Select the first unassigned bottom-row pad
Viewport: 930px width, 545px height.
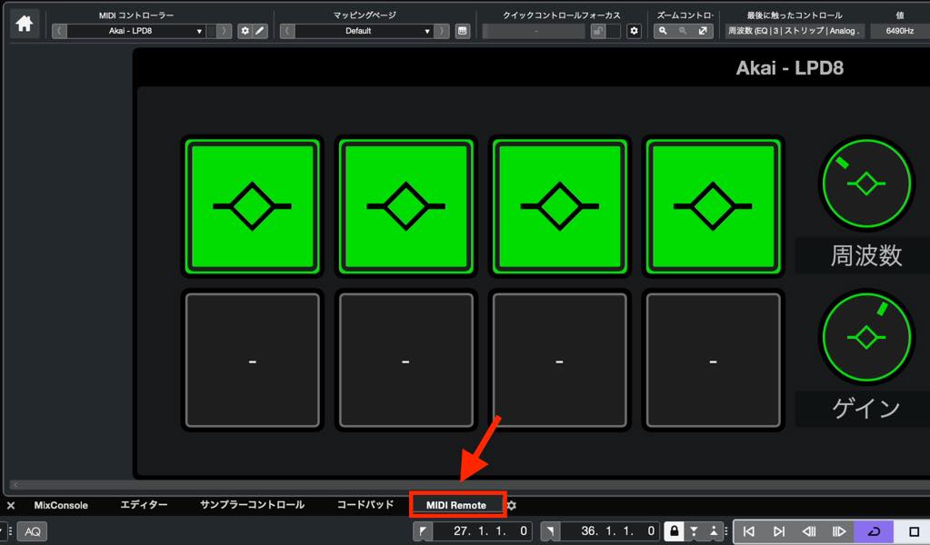click(252, 361)
